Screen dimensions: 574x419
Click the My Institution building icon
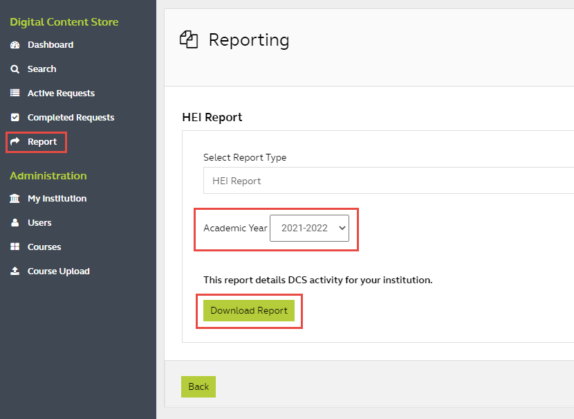(x=15, y=199)
